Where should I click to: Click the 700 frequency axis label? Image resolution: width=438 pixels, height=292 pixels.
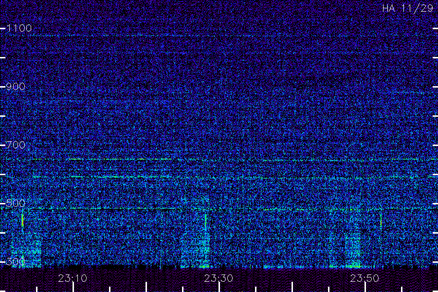coord(16,145)
